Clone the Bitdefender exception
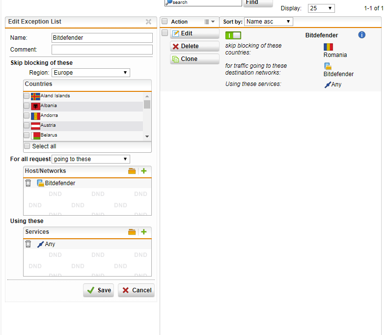This screenshot has height=335, width=389. click(195, 59)
